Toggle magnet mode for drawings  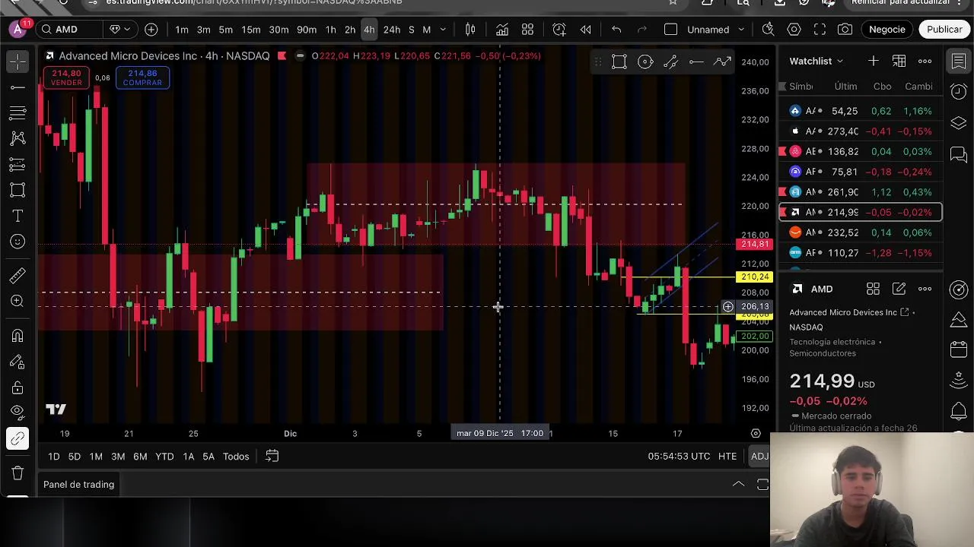[x=18, y=335]
